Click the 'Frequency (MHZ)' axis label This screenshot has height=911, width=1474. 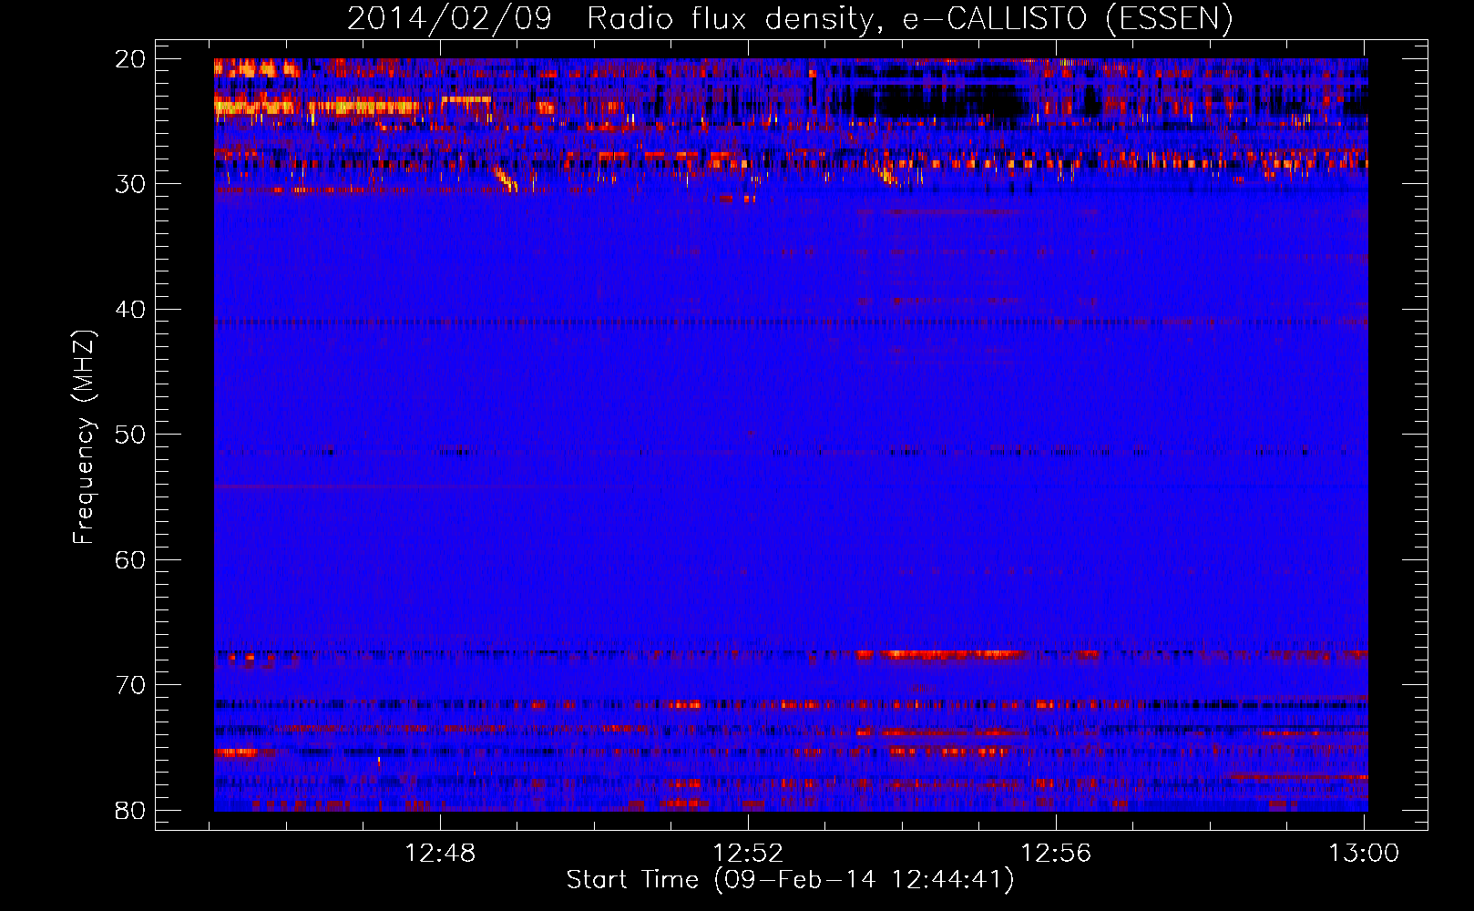coord(84,437)
